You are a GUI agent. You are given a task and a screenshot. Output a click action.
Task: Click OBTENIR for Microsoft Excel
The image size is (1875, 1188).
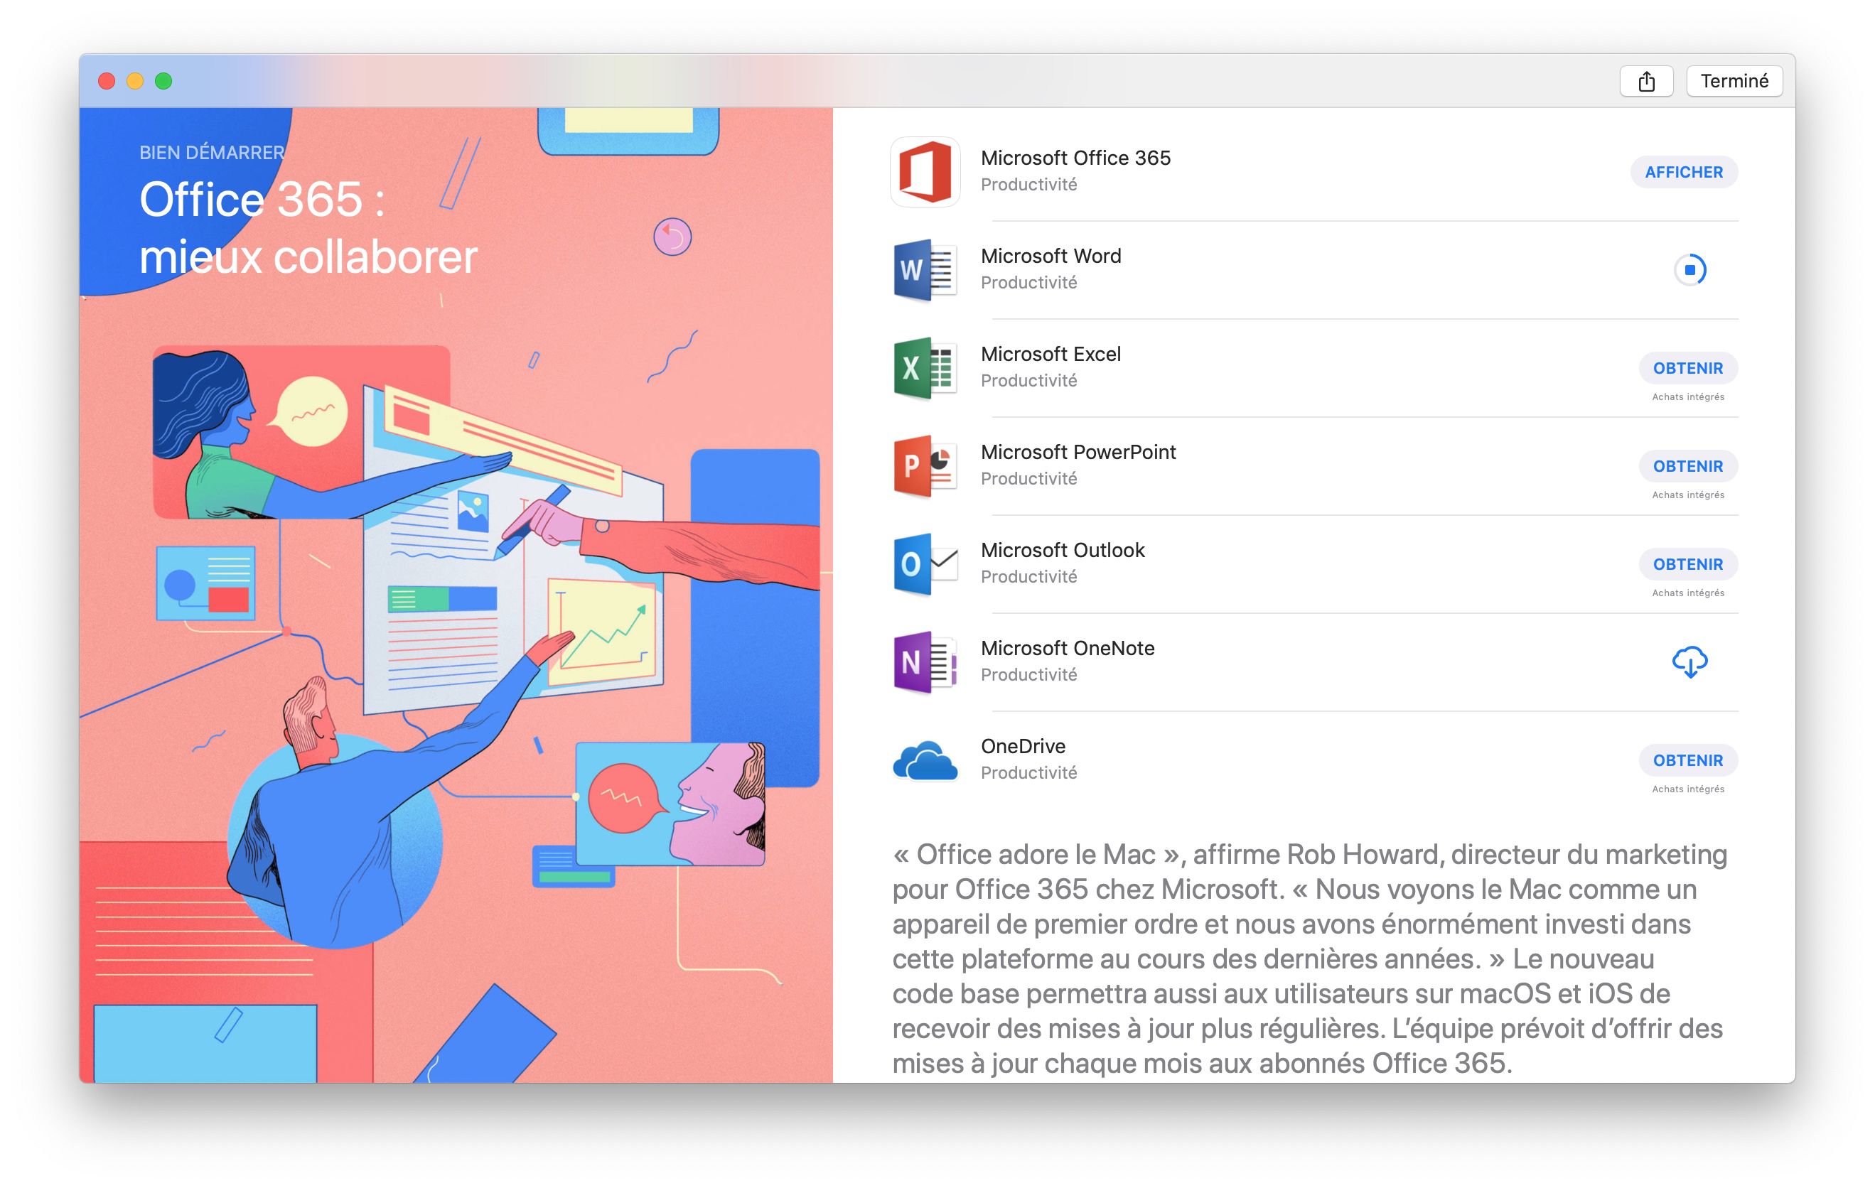tap(1688, 367)
